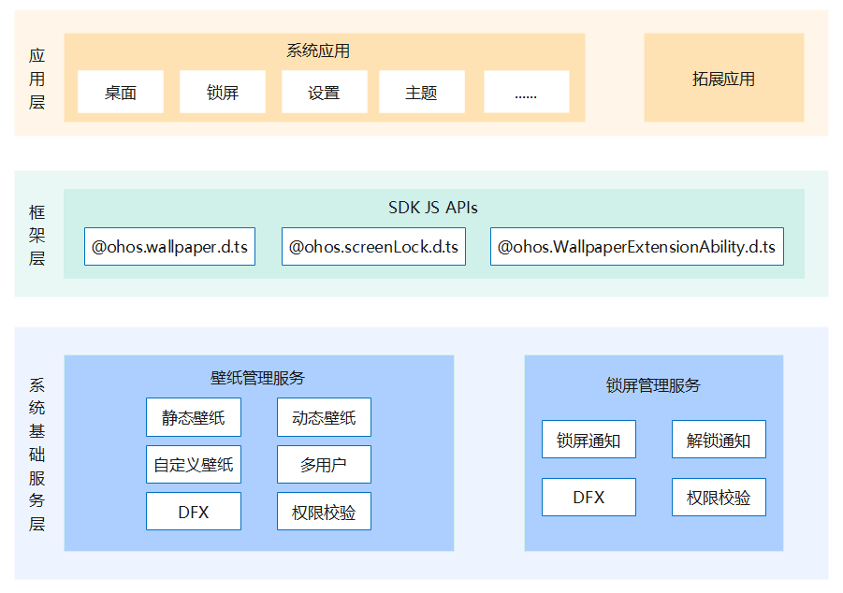Select the 主题 application box
The height and width of the screenshot is (593, 843).
[x=421, y=93]
